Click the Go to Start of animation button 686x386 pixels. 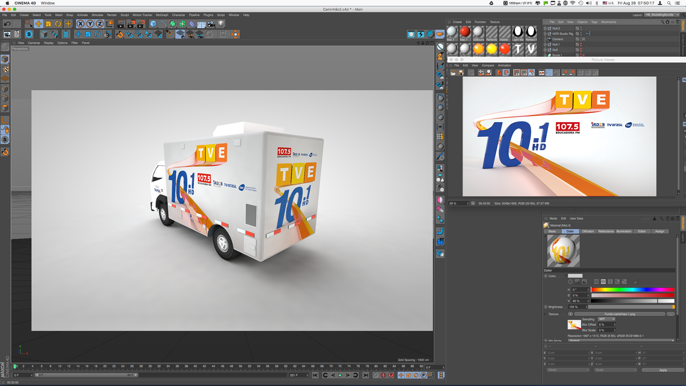click(x=315, y=375)
